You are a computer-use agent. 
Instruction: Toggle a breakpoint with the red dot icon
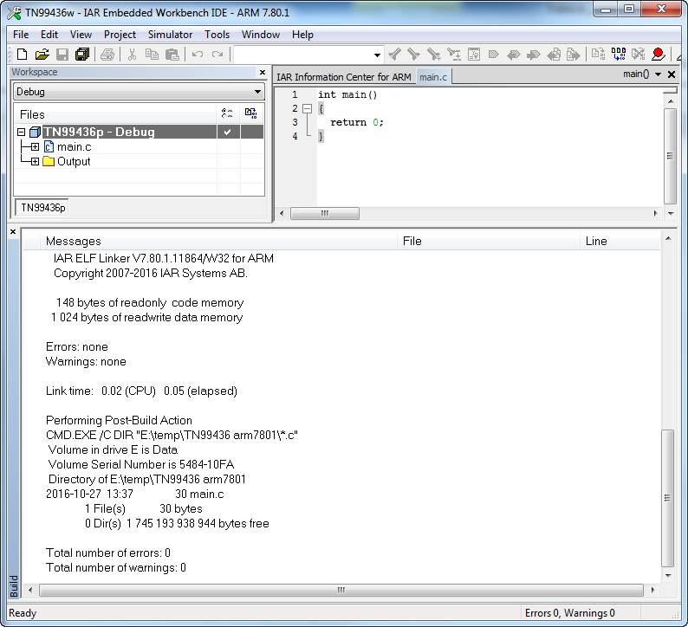pos(659,55)
